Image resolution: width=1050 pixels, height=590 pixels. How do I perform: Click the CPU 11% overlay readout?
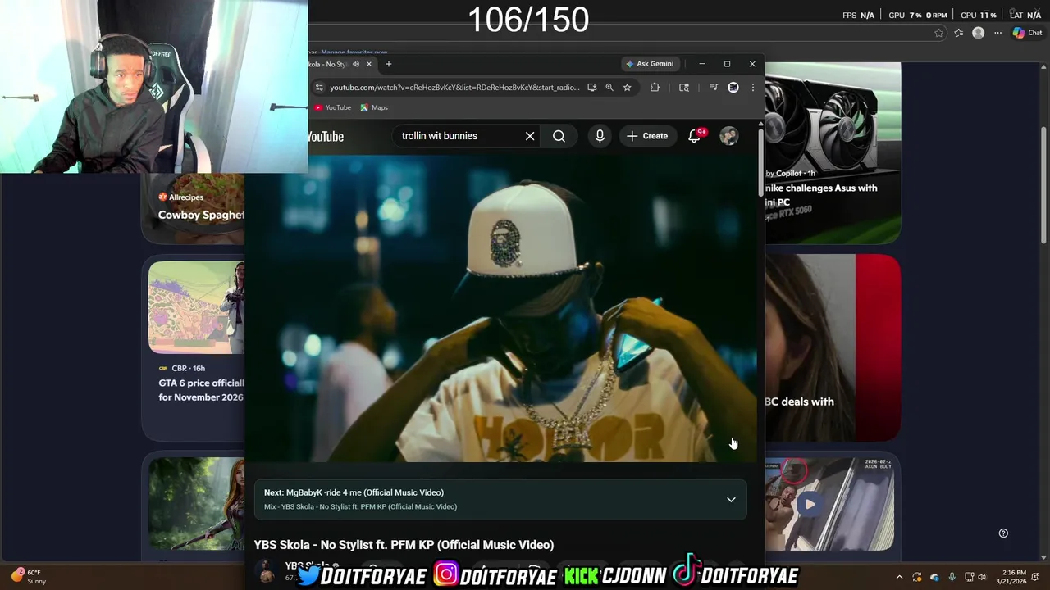979,15
